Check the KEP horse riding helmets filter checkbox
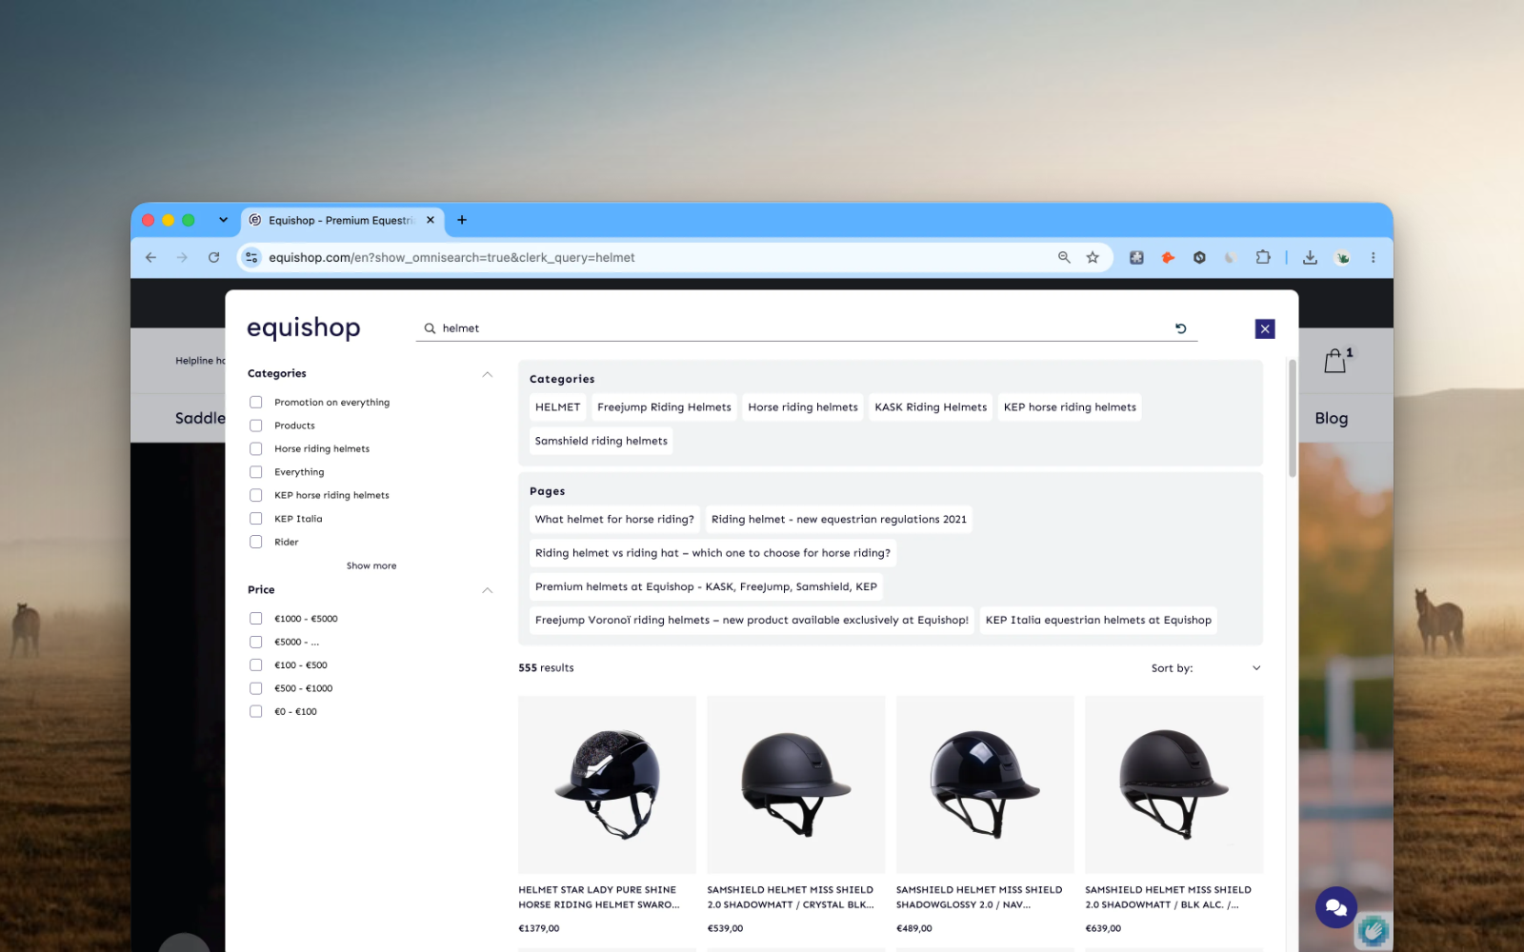 (x=256, y=495)
